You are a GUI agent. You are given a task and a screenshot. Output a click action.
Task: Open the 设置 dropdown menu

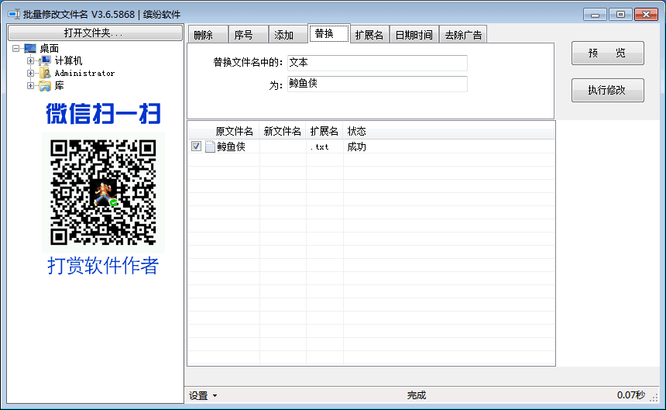coord(203,395)
